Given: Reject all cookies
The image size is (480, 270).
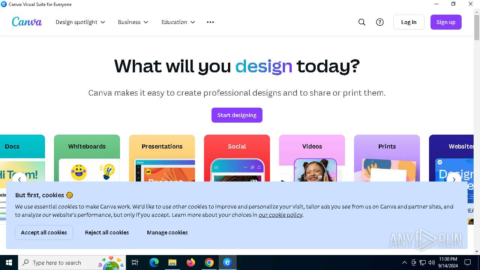Looking at the screenshot, I should 107,232.
